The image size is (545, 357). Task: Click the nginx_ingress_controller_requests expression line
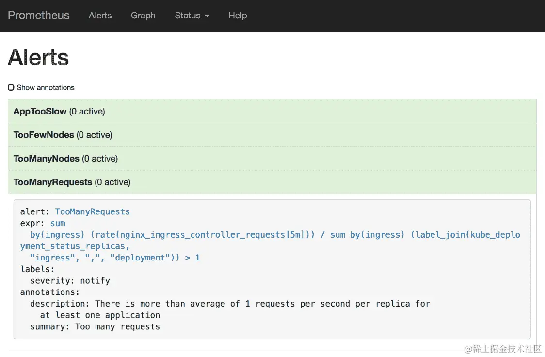coord(194,235)
